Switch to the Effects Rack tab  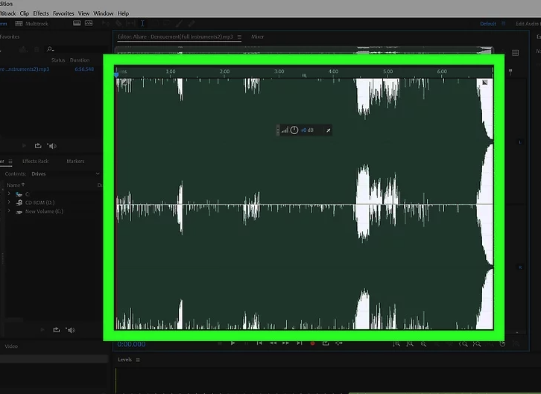point(35,161)
